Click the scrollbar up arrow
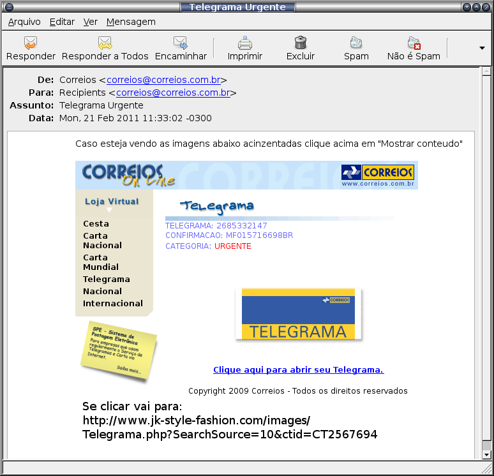This screenshot has width=494, height=476. tap(486, 71)
